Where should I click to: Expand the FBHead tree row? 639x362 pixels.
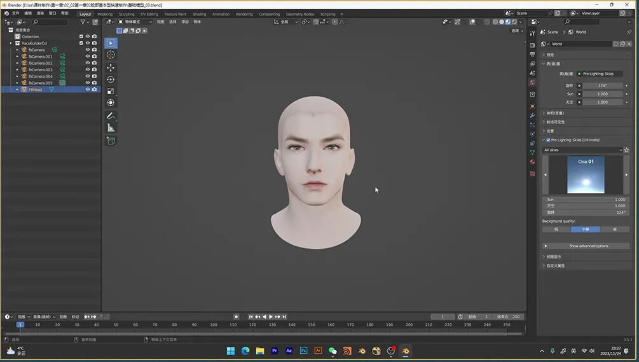18,90
